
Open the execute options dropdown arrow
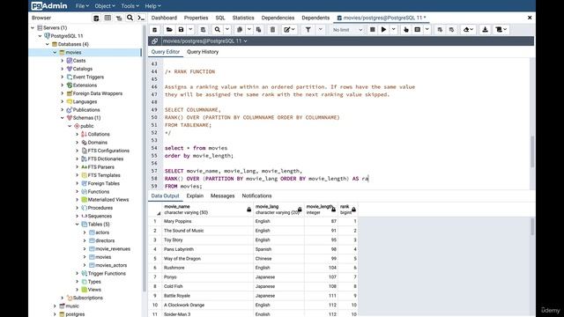[x=394, y=30]
